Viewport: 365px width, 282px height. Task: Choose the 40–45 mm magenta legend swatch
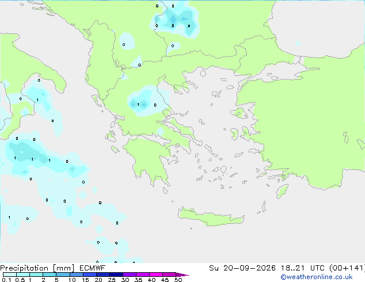(x=156, y=275)
